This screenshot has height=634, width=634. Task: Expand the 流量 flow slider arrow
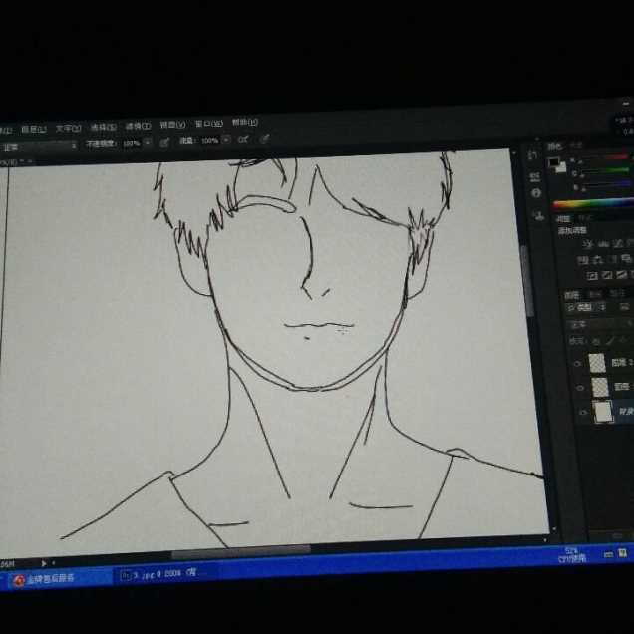pos(226,140)
